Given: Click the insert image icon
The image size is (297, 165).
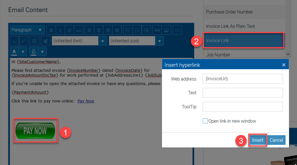Looking at the screenshot, I should point(166,30).
